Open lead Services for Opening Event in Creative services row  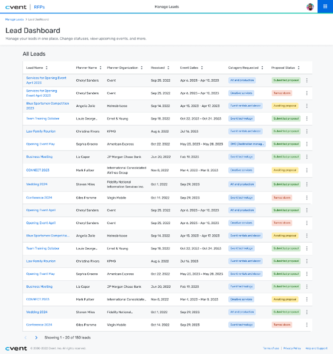coord(41,93)
